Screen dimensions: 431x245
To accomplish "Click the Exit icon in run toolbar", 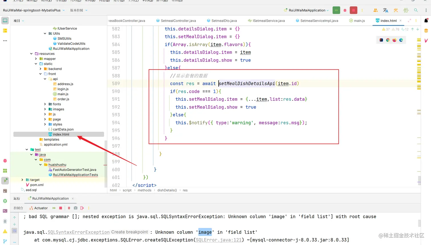I will [x=82, y=208].
